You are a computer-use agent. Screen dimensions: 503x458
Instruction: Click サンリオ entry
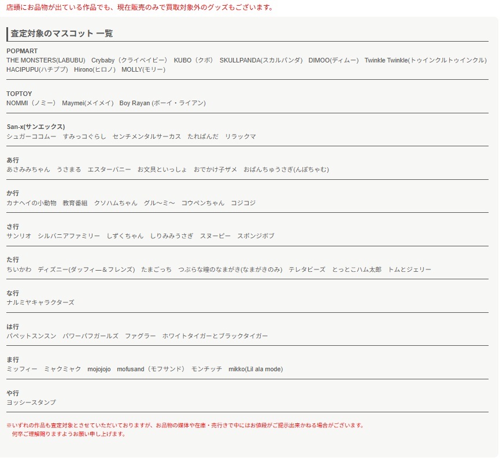point(19,236)
